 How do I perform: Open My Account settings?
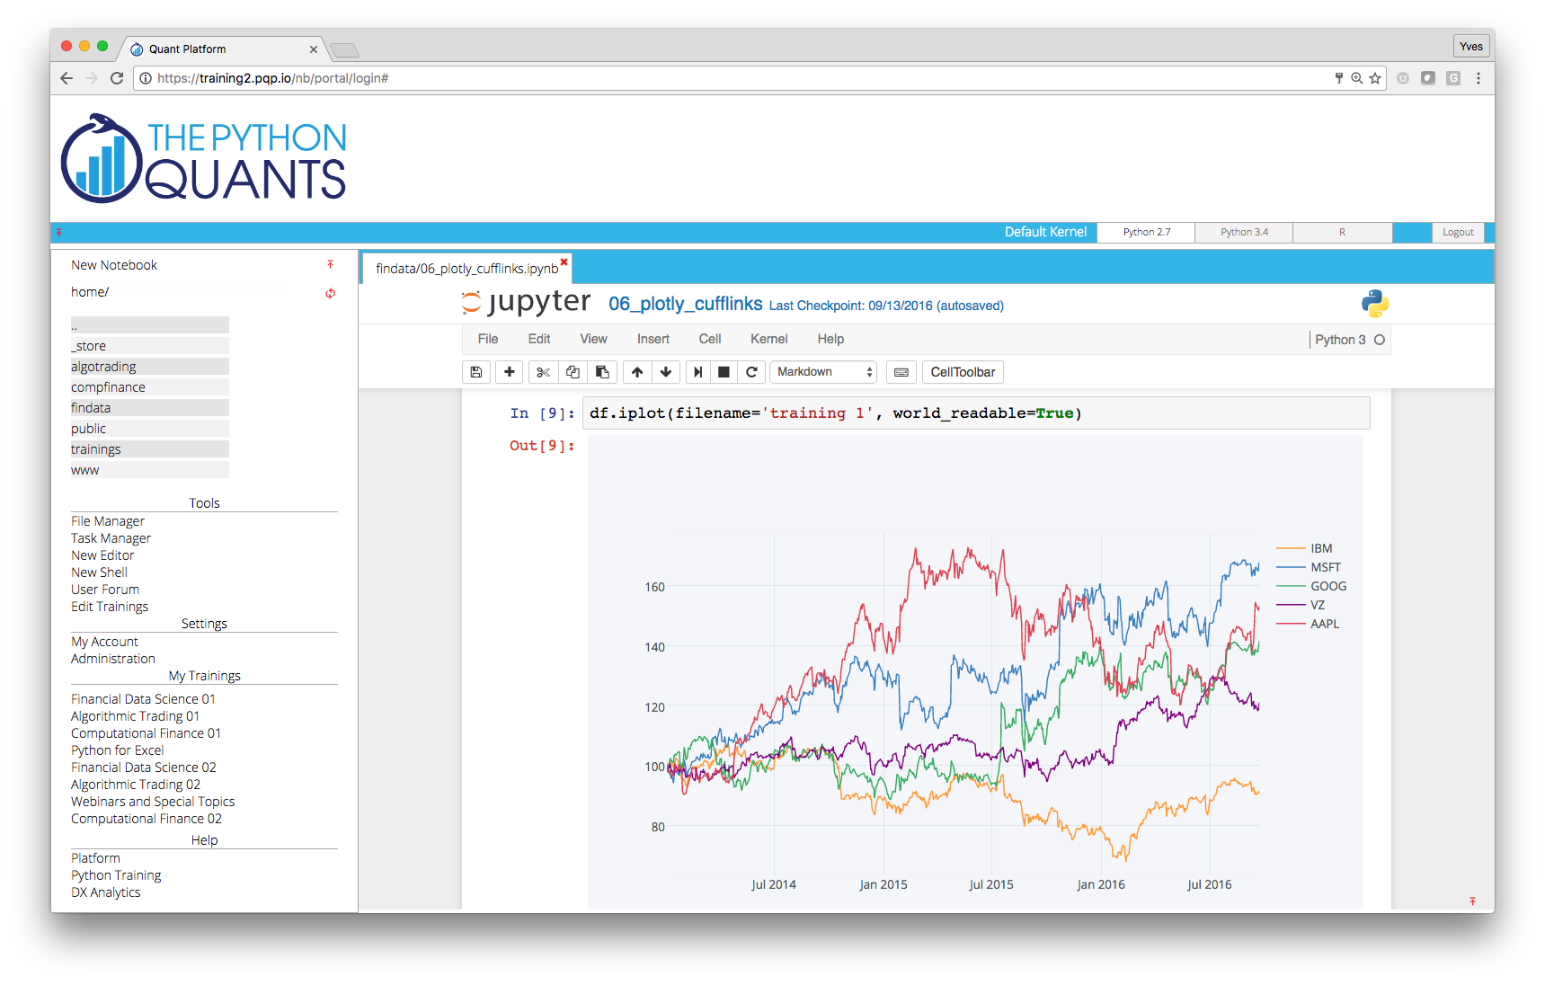click(x=104, y=642)
